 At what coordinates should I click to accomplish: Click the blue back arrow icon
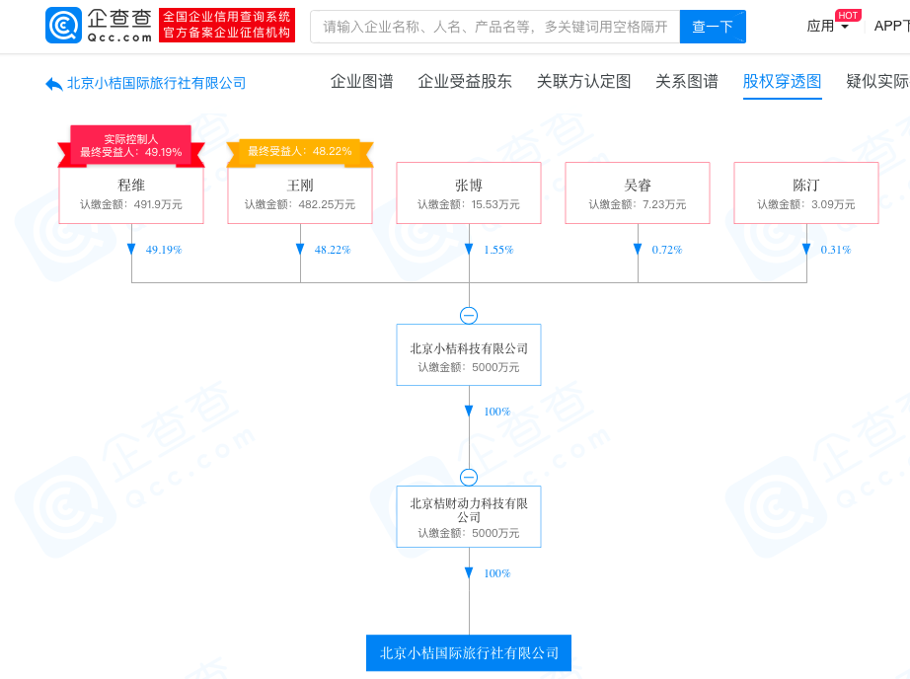[54, 84]
